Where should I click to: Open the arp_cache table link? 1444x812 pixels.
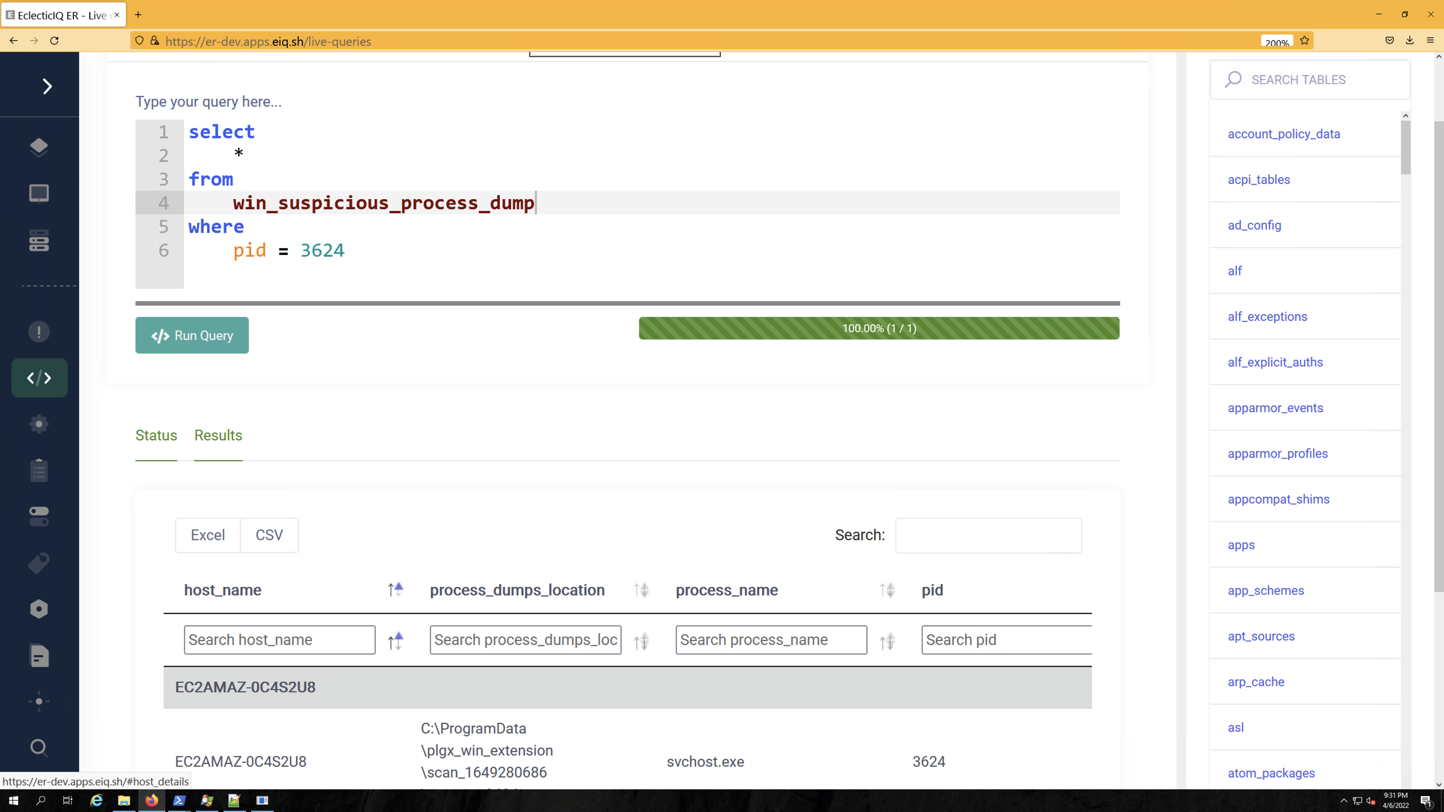click(1256, 682)
